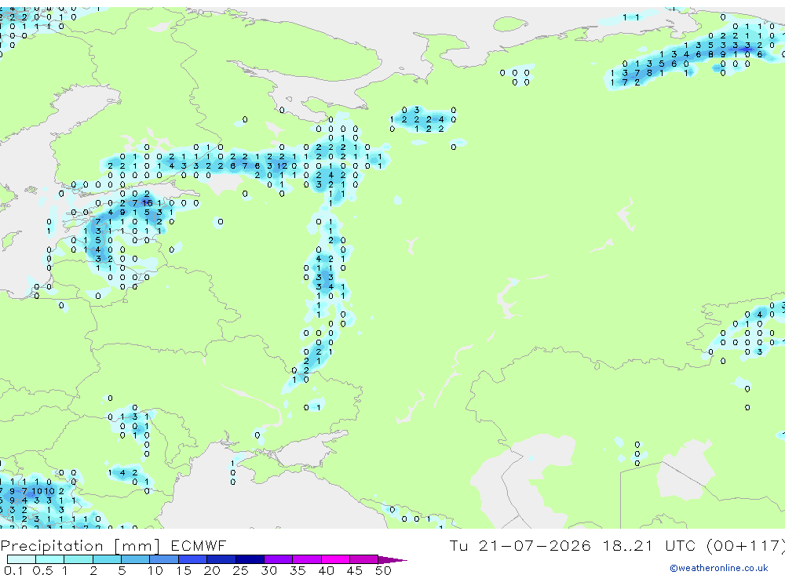Click the 40–45 mm magenta legend segment
Image resolution: width=785 pixels, height=575 pixels.
(335, 559)
